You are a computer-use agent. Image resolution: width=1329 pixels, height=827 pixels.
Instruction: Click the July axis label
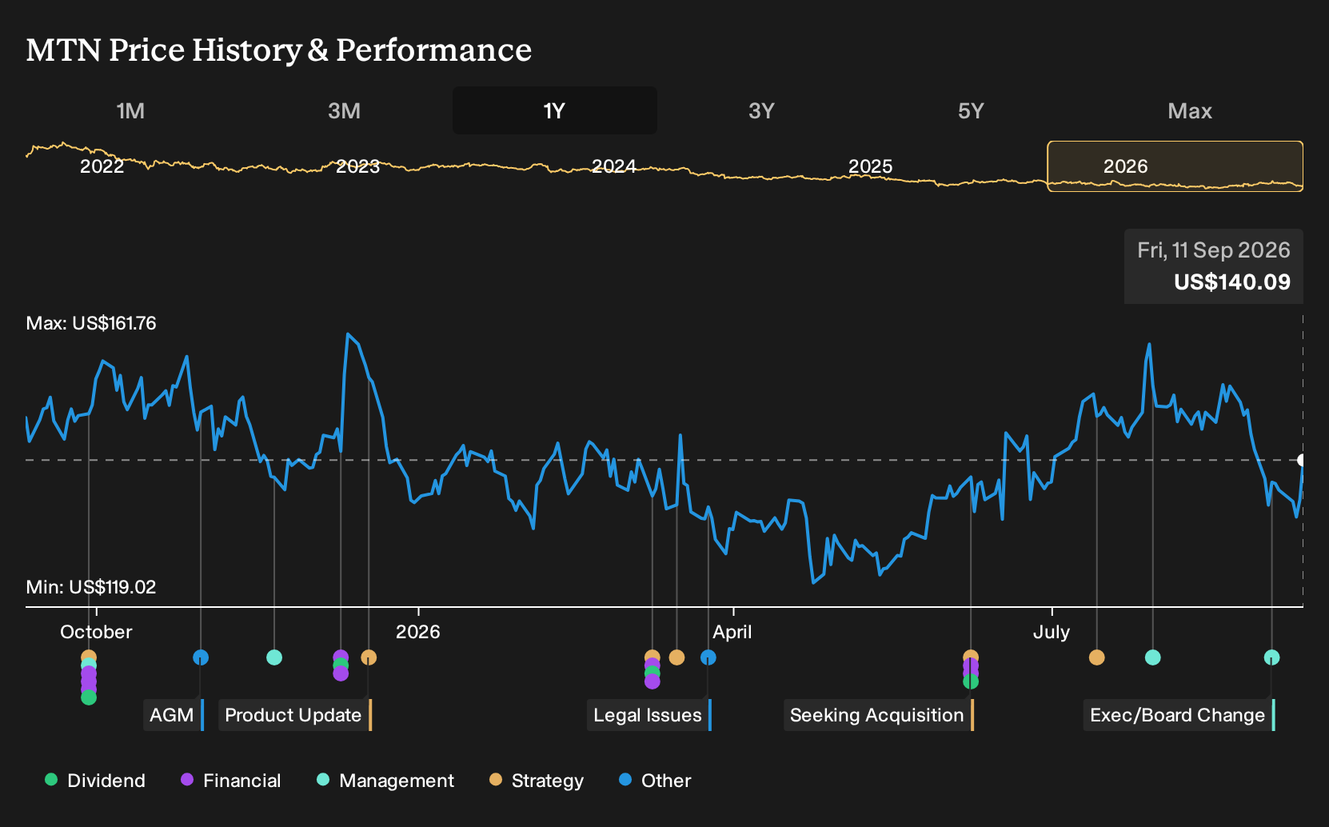click(x=1052, y=632)
